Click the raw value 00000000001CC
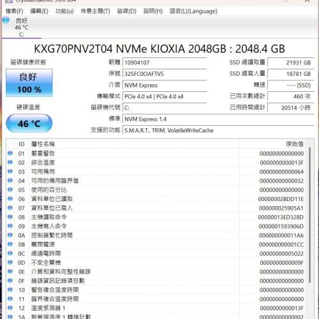319x319 pixels. pos(281,244)
